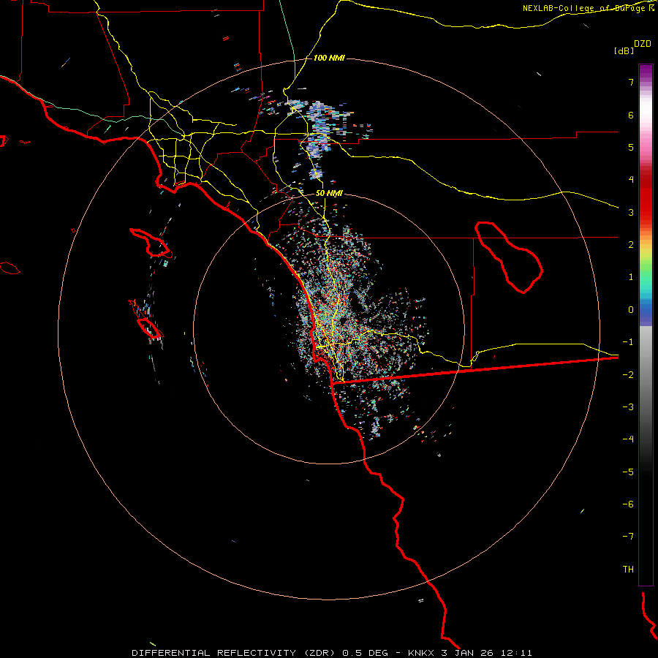Click DIFFERENTIAL REFLECTIVITY in the bottom caption

213,653
